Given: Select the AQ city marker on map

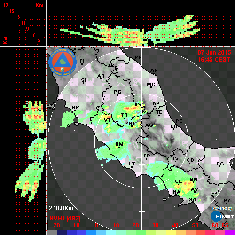Looking at the screenshot, I should [x=149, y=125].
